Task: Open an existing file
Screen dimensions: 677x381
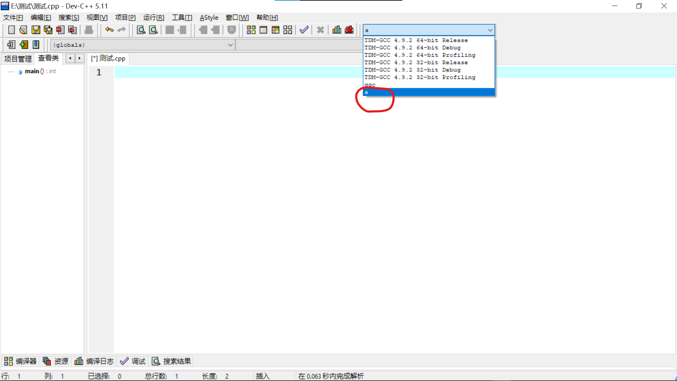Action: 23,30
